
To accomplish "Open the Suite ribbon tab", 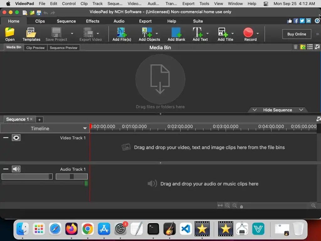I will (x=198, y=21).
